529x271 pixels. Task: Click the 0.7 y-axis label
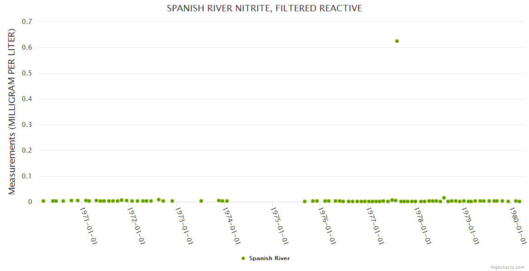pyautogui.click(x=27, y=22)
